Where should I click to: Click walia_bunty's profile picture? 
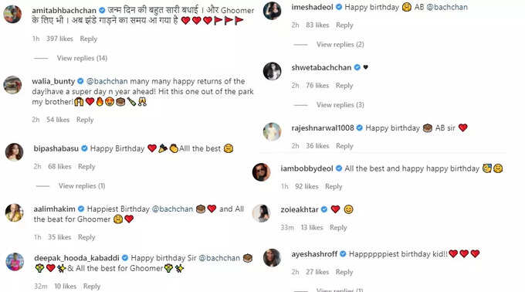(x=12, y=85)
